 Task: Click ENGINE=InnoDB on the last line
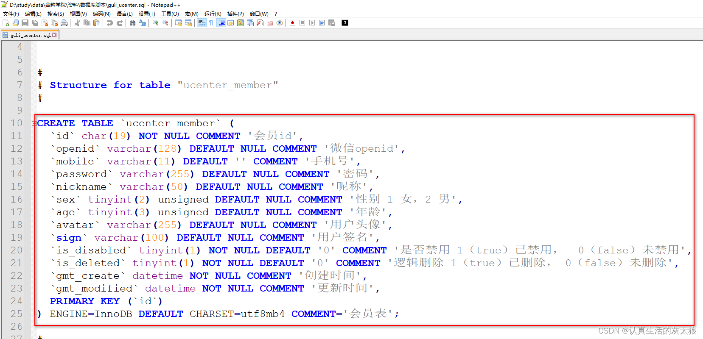91,314
